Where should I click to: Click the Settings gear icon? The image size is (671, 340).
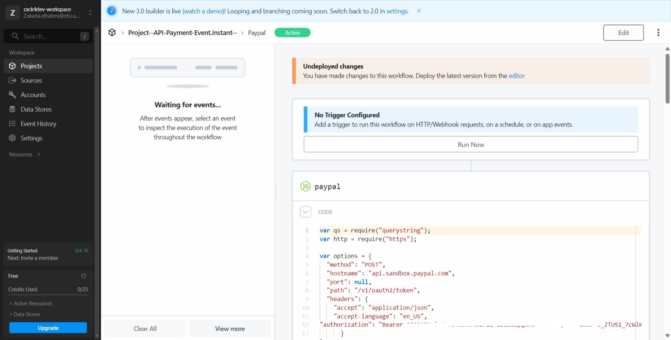pos(13,138)
